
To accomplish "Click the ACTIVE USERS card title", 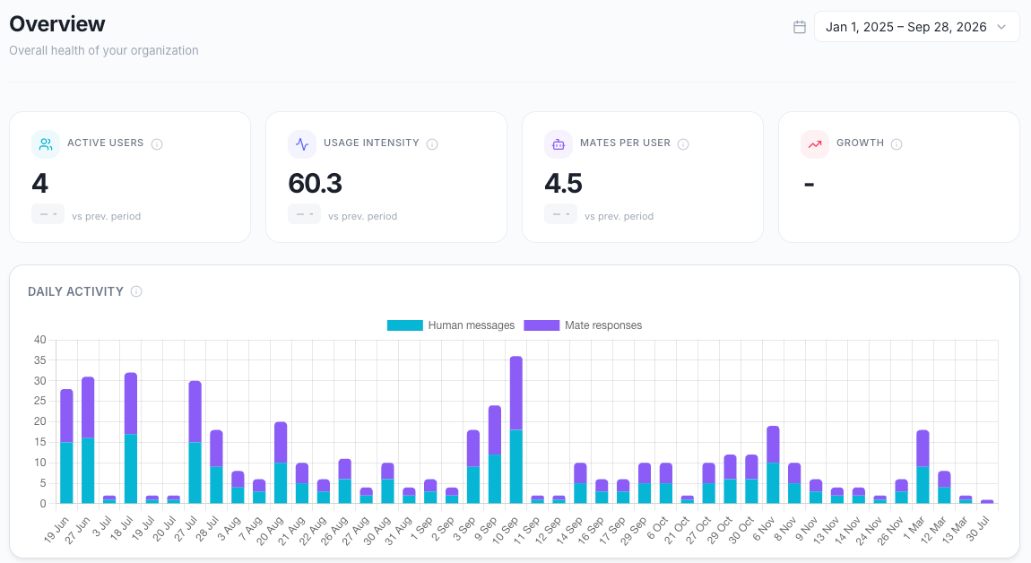I will click(x=105, y=143).
